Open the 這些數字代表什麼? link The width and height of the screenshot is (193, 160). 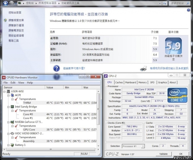[74, 68]
